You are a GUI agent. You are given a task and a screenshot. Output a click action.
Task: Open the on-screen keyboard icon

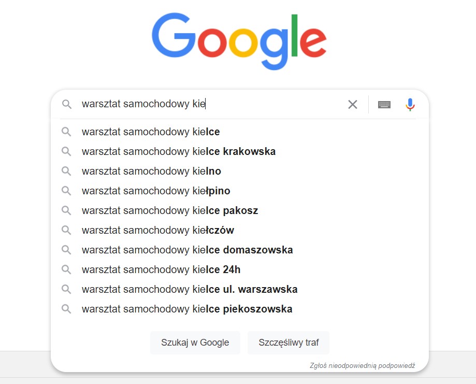(x=383, y=104)
